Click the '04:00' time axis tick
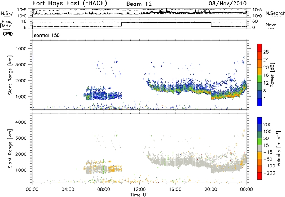This screenshot has width=285, height=197. coord(68,190)
